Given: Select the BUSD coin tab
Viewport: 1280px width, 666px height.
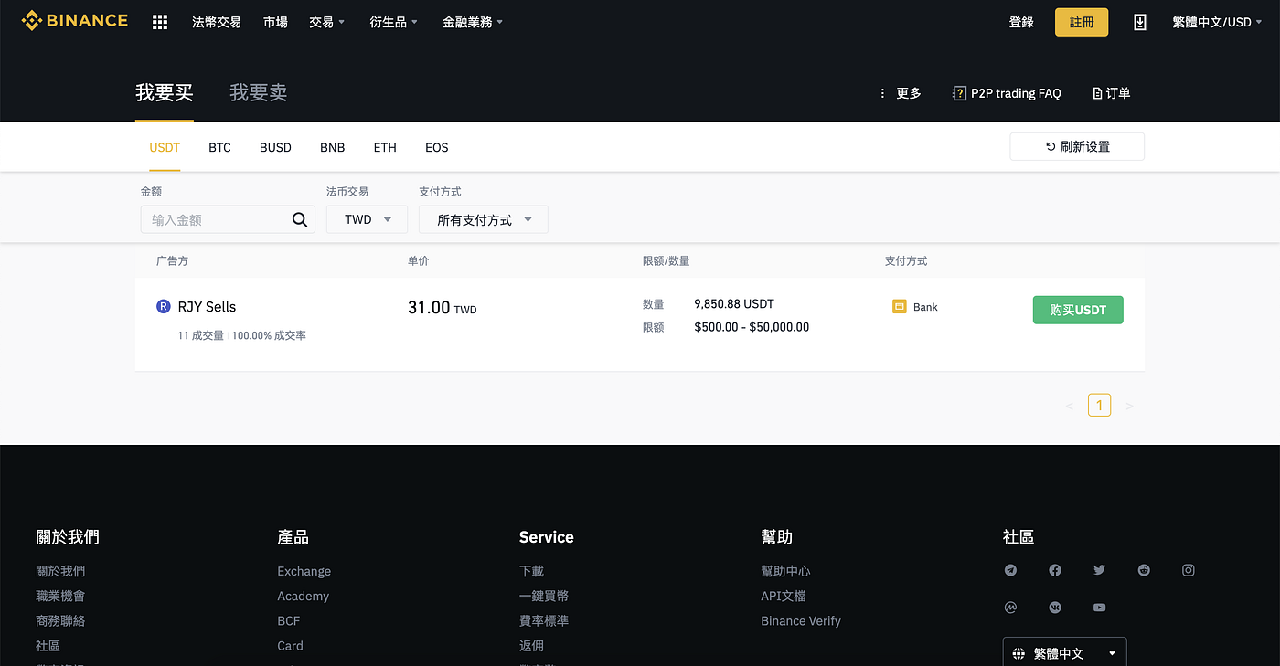Looking at the screenshot, I should [x=275, y=147].
